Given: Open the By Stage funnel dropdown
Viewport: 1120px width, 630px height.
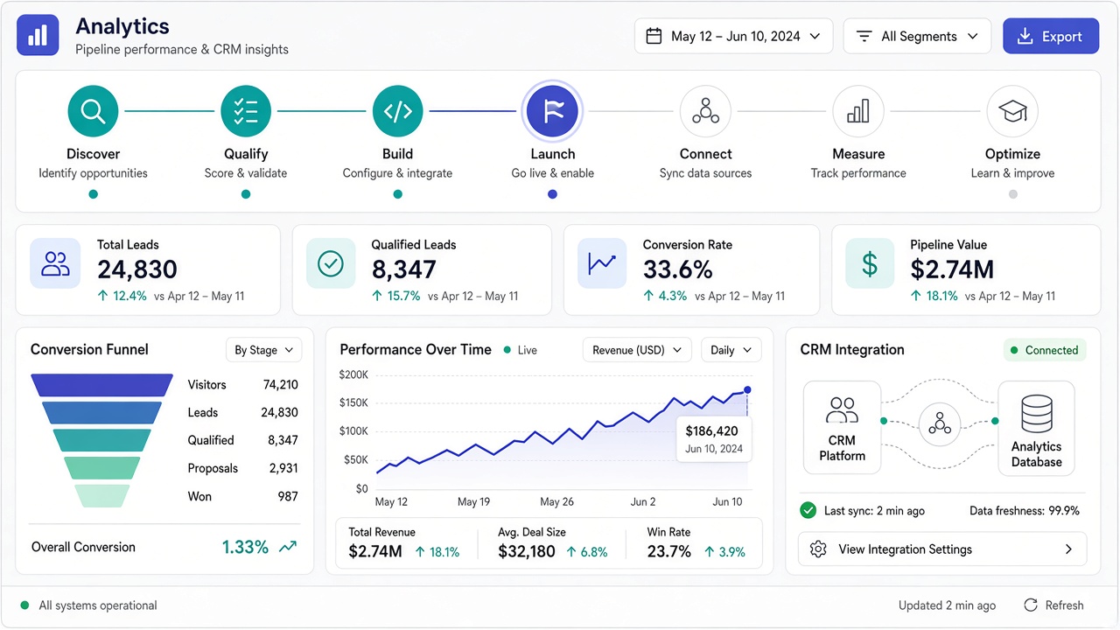Looking at the screenshot, I should point(264,350).
